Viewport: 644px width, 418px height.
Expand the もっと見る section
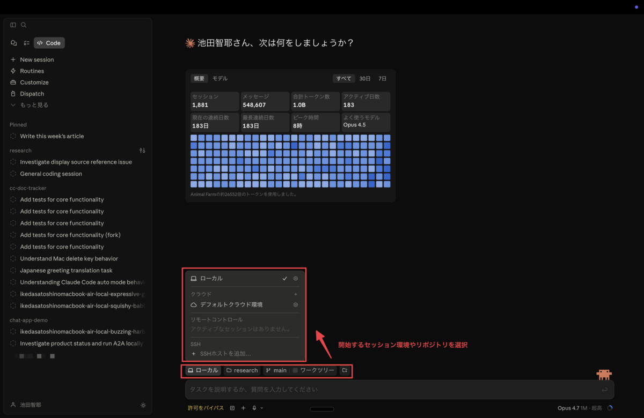tap(30, 105)
